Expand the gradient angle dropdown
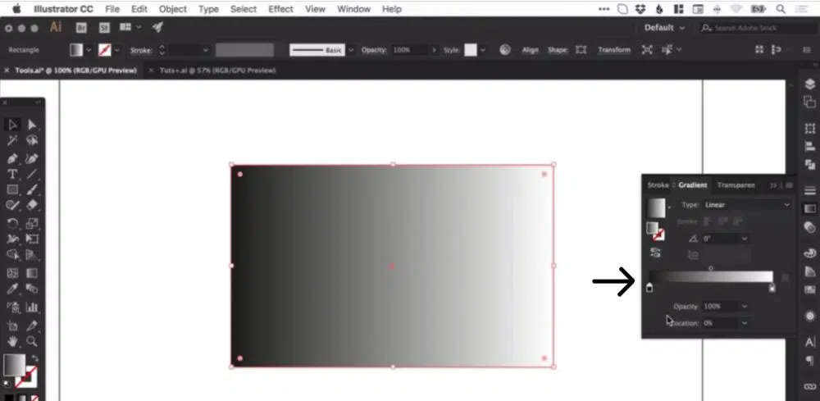Image resolution: width=820 pixels, height=401 pixels. coord(745,239)
